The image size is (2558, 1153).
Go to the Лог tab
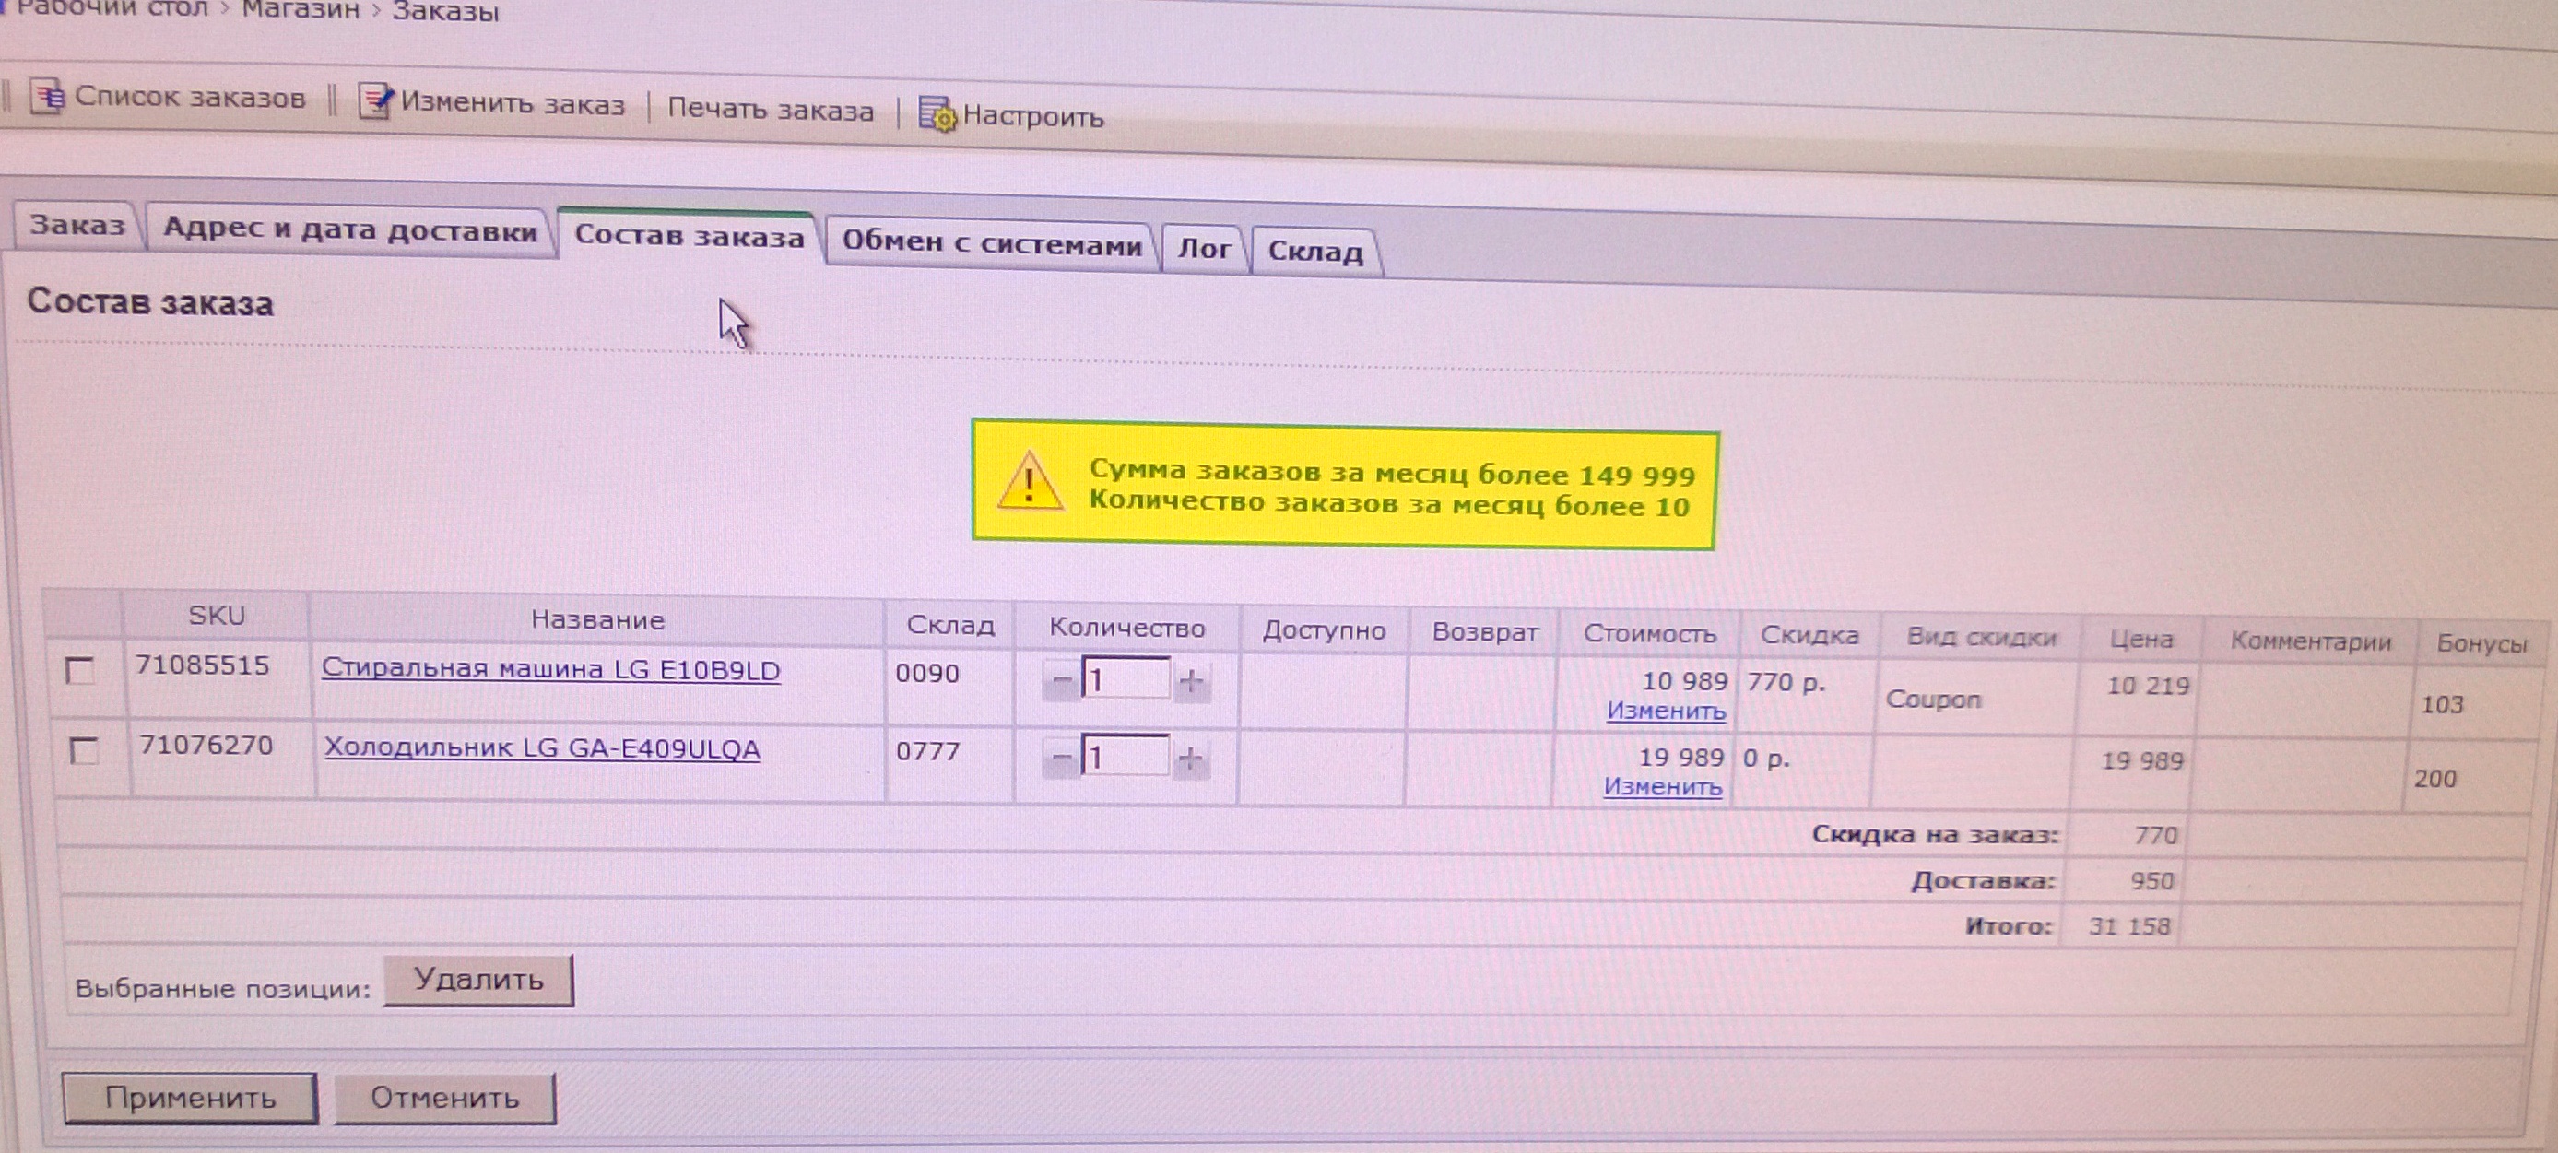click(1204, 248)
